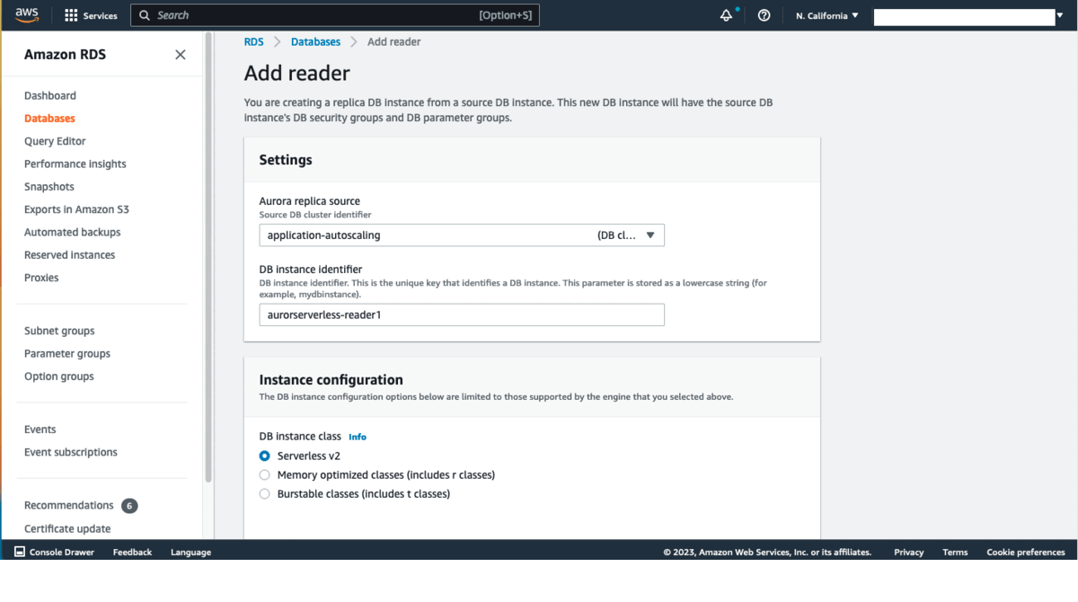Choose Burstable classes radio option
This screenshot has width=1078, height=602.
[264, 493]
